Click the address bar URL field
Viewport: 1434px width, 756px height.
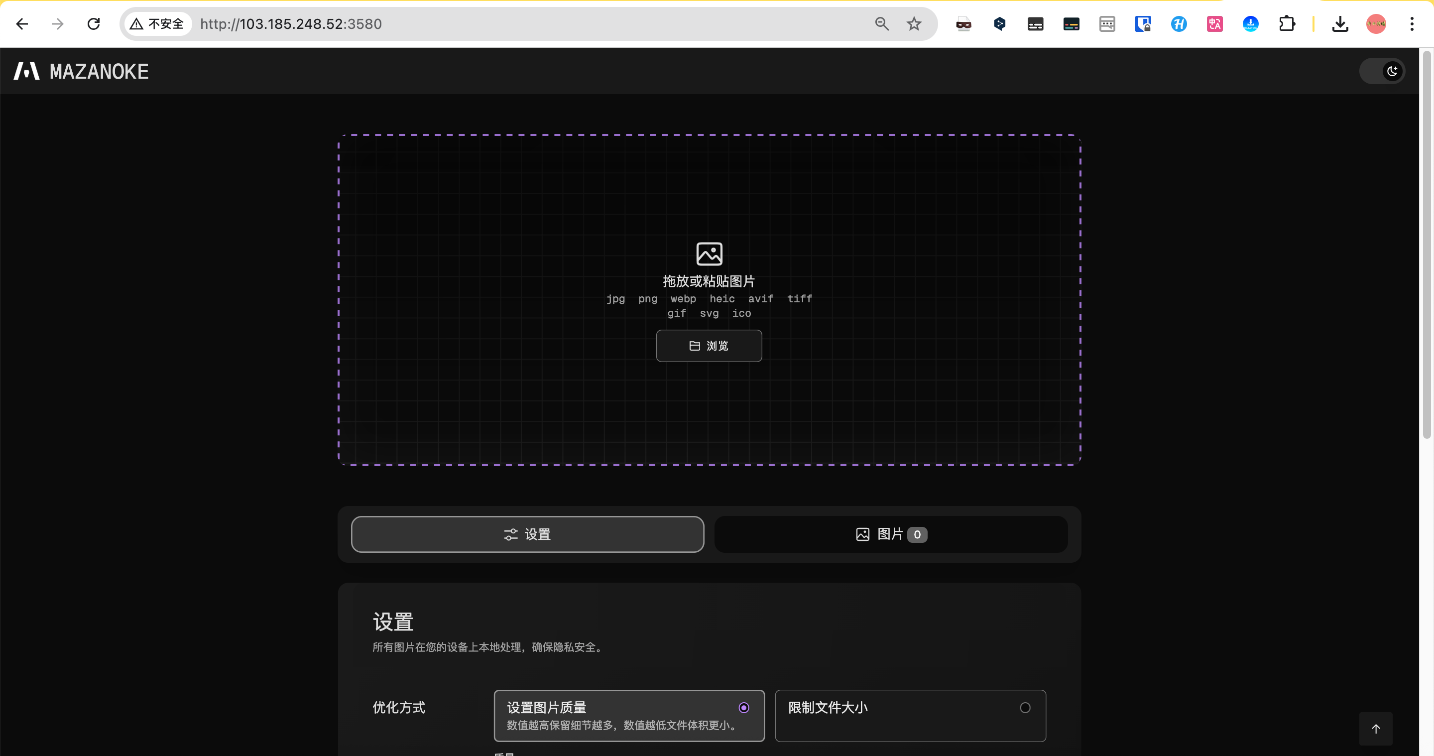click(501, 24)
